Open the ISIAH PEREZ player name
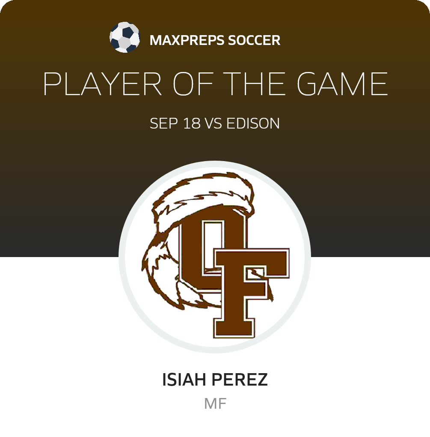The height and width of the screenshot is (437, 430). point(215,380)
